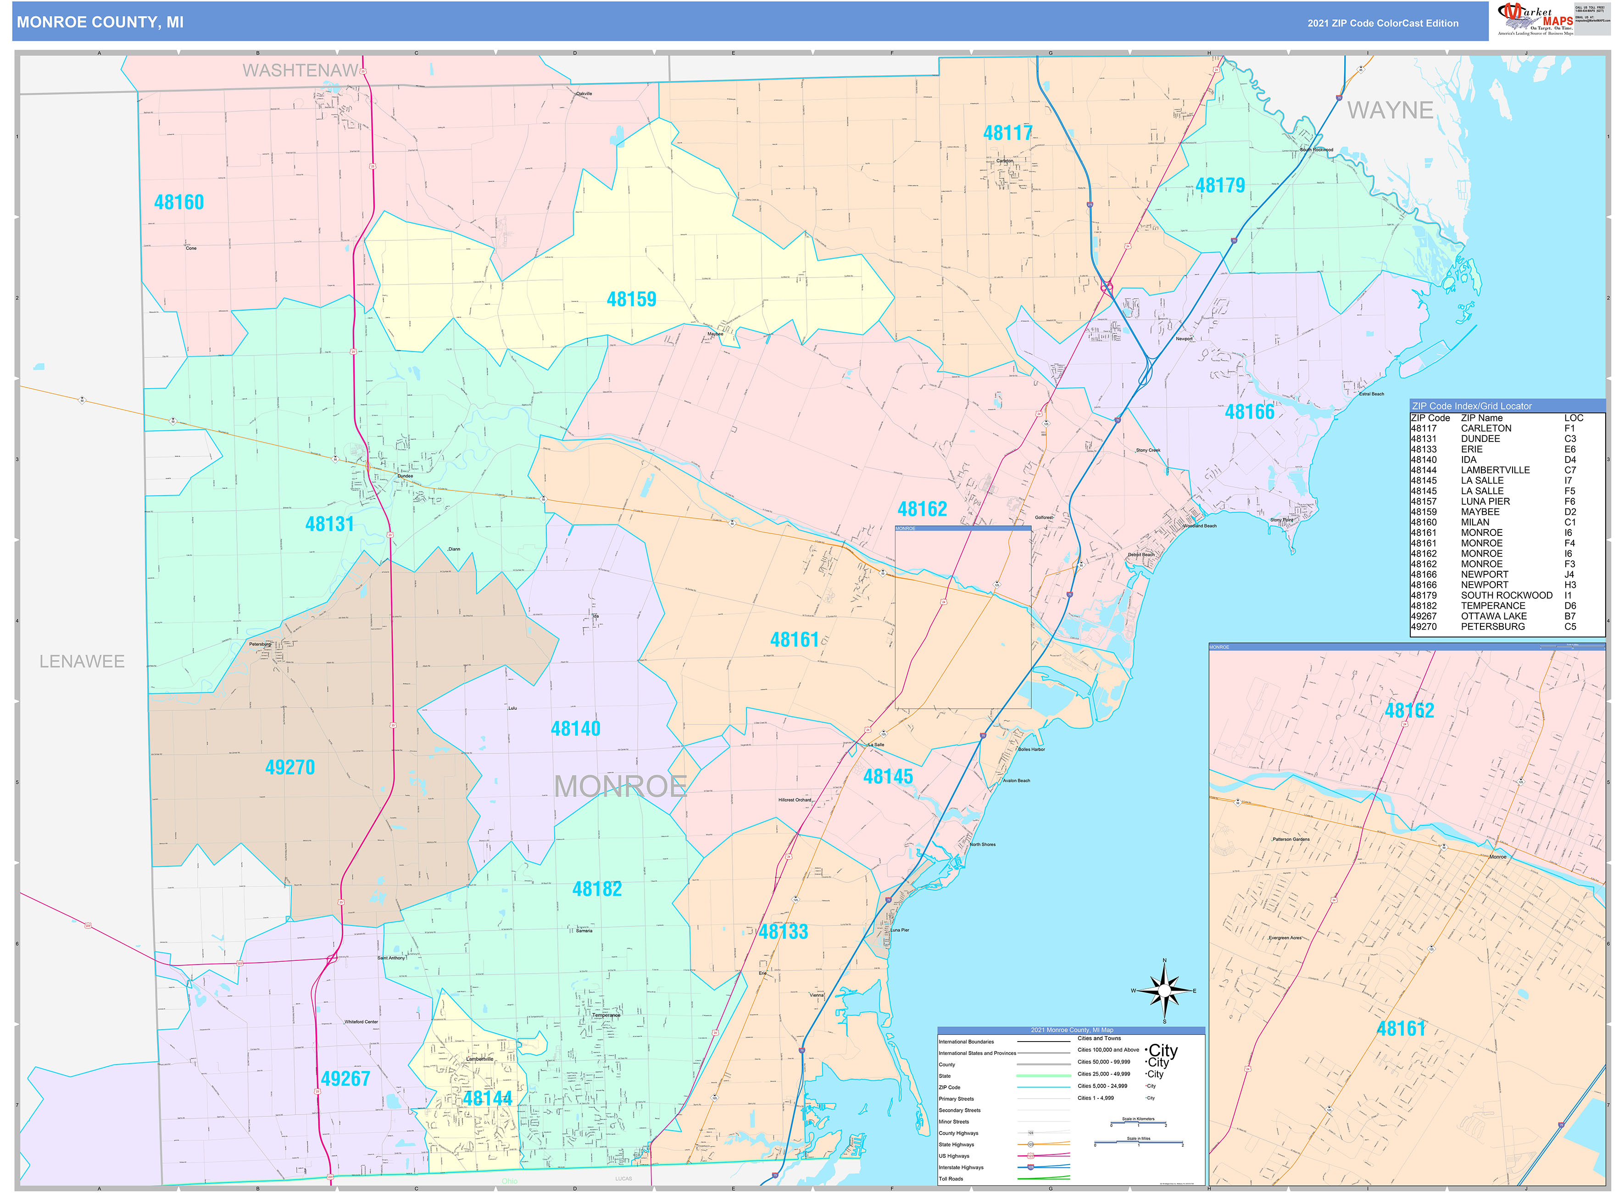The width and height of the screenshot is (1619, 1193).
Task: Click the LENAWEE county label
Action: 82,662
